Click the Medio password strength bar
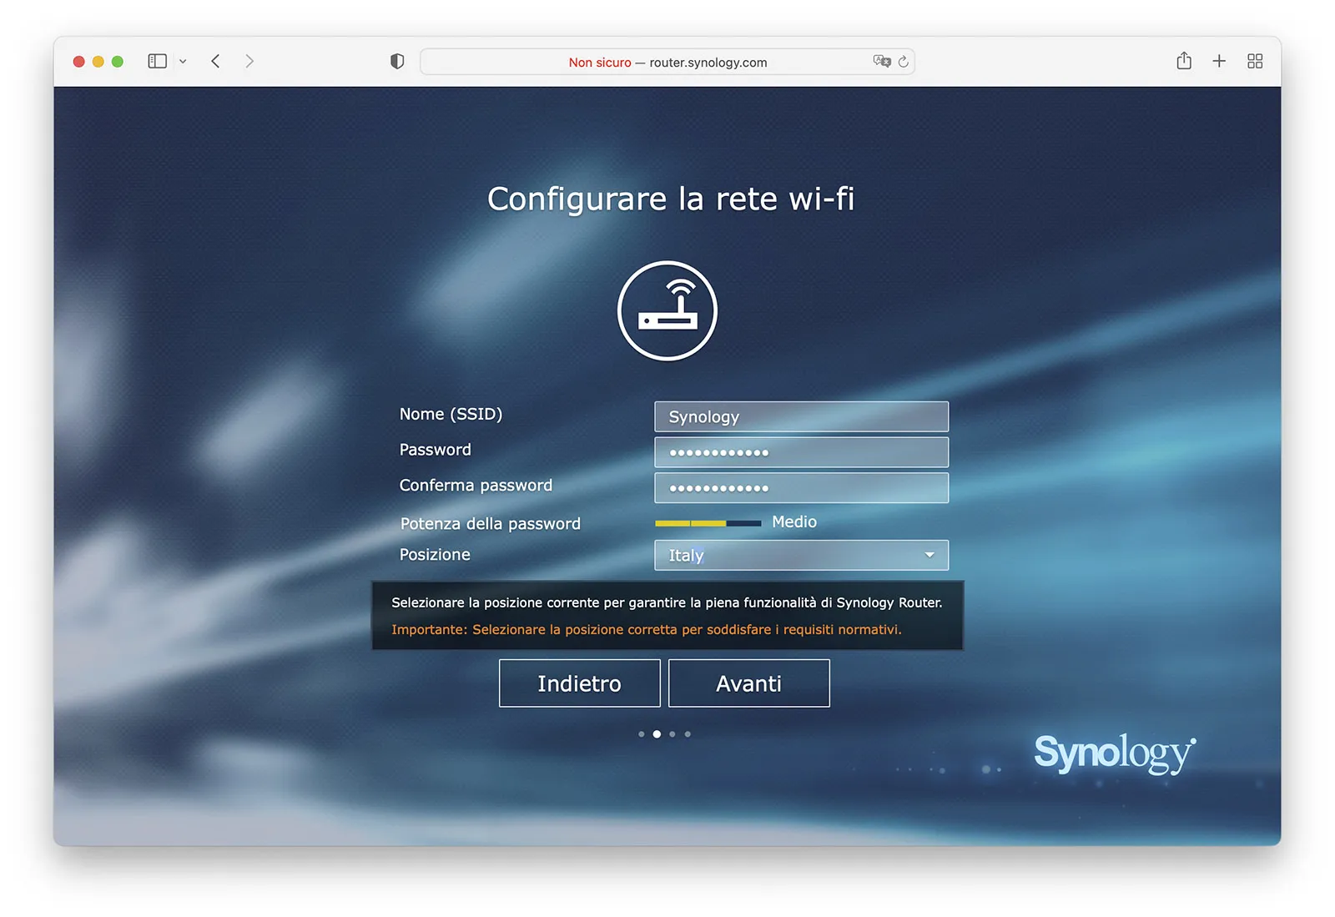 click(708, 522)
